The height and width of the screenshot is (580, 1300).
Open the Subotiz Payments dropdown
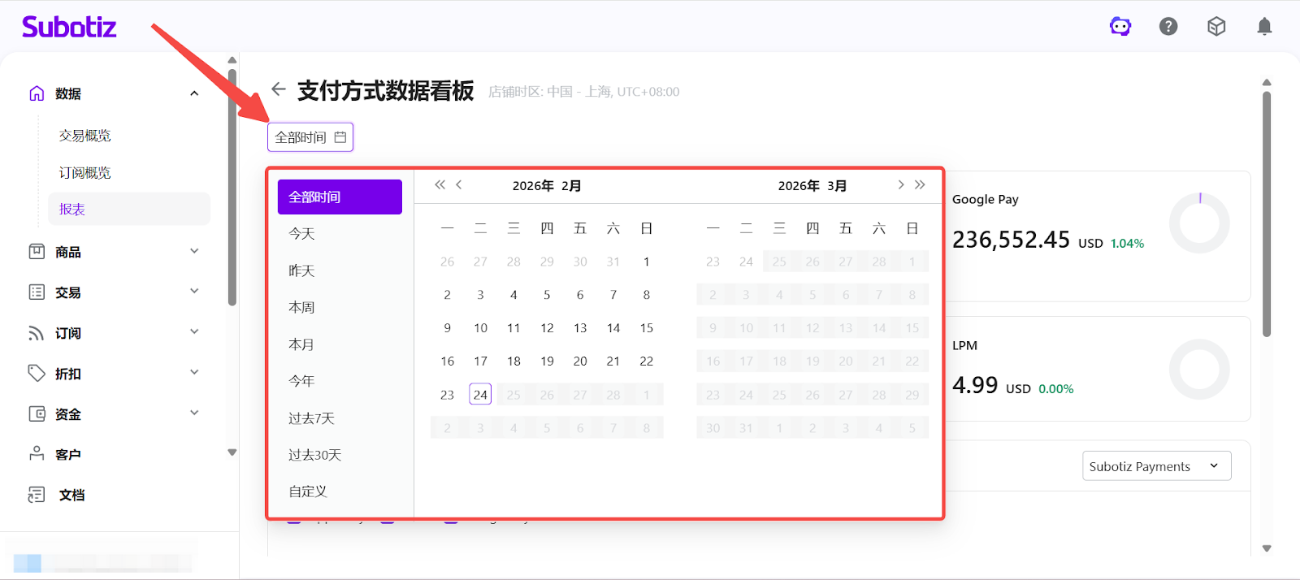[x=1156, y=466]
